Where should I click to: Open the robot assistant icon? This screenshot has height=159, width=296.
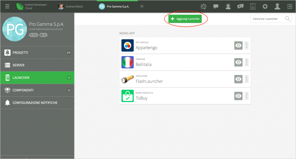coord(203,6)
